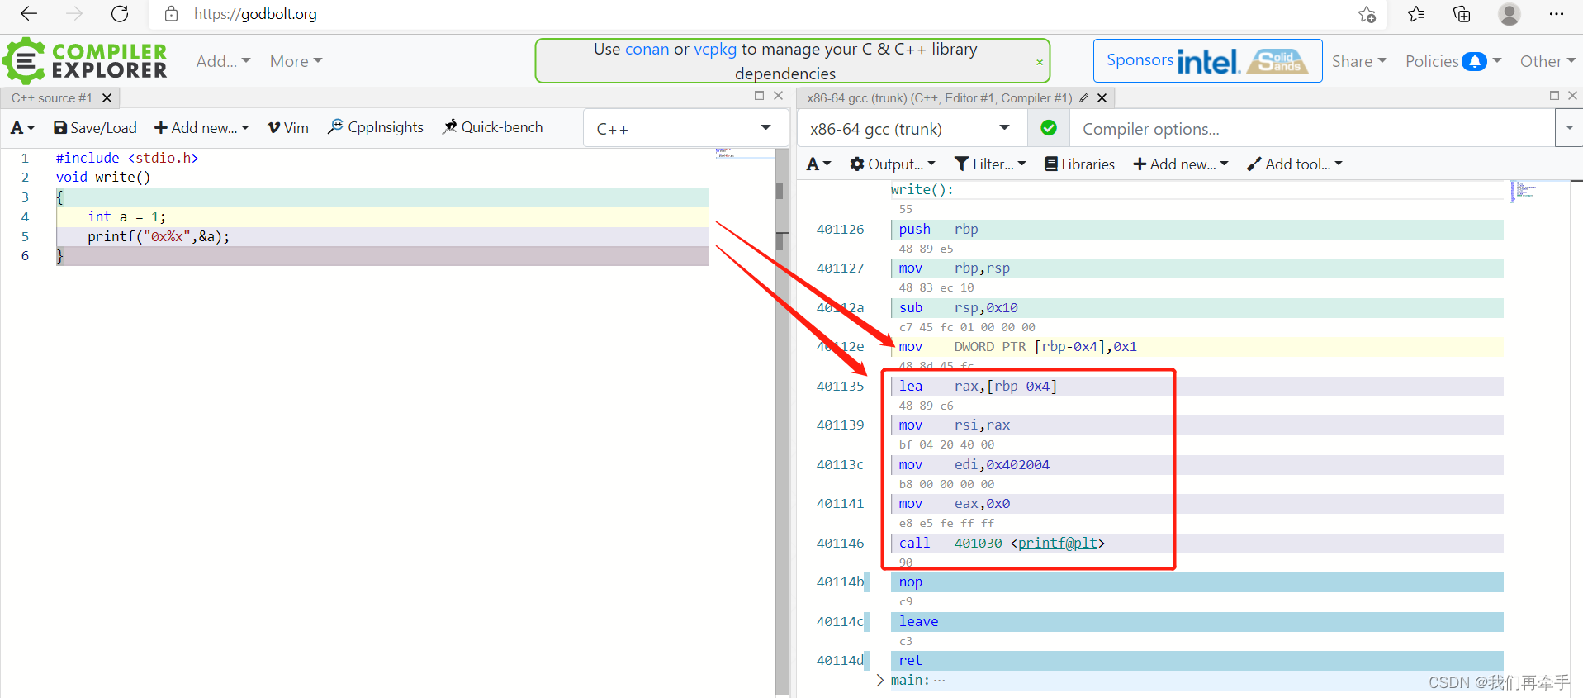Close the source editor pane
The image size is (1583, 698).
[x=778, y=96]
